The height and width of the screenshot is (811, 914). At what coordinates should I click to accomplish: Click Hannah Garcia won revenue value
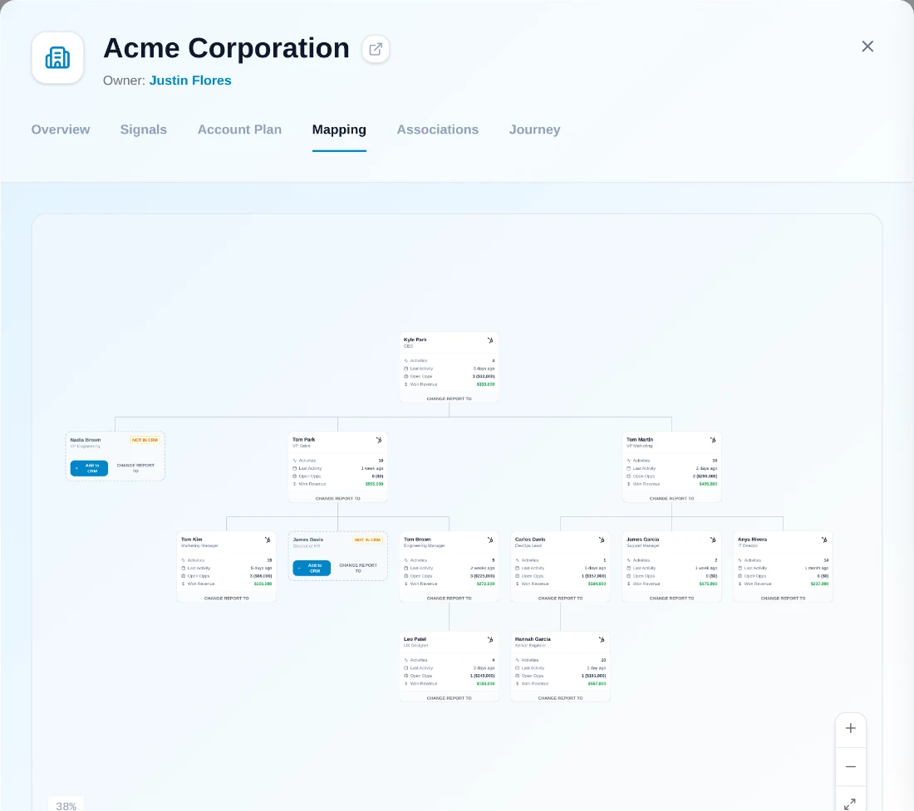click(x=597, y=683)
